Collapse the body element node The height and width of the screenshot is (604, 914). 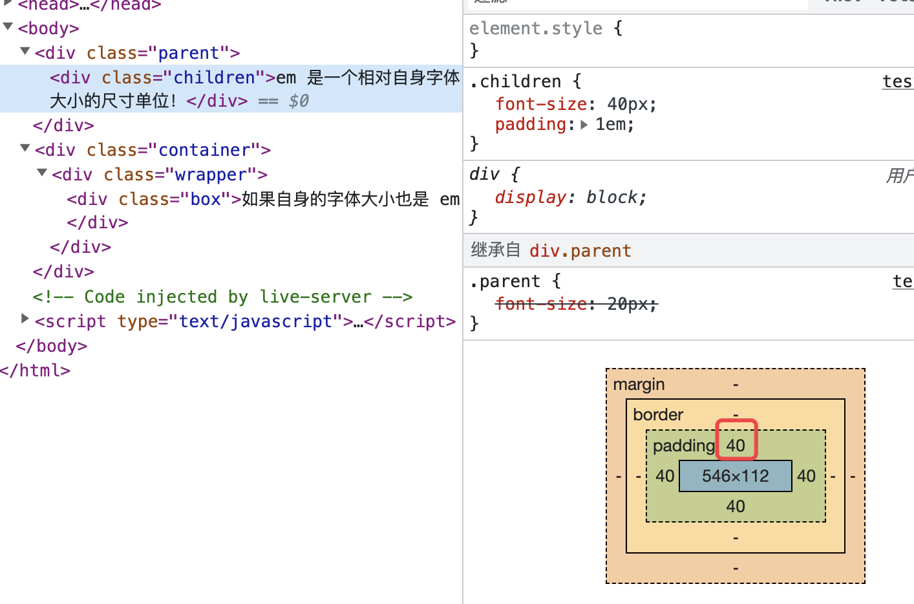8,27
